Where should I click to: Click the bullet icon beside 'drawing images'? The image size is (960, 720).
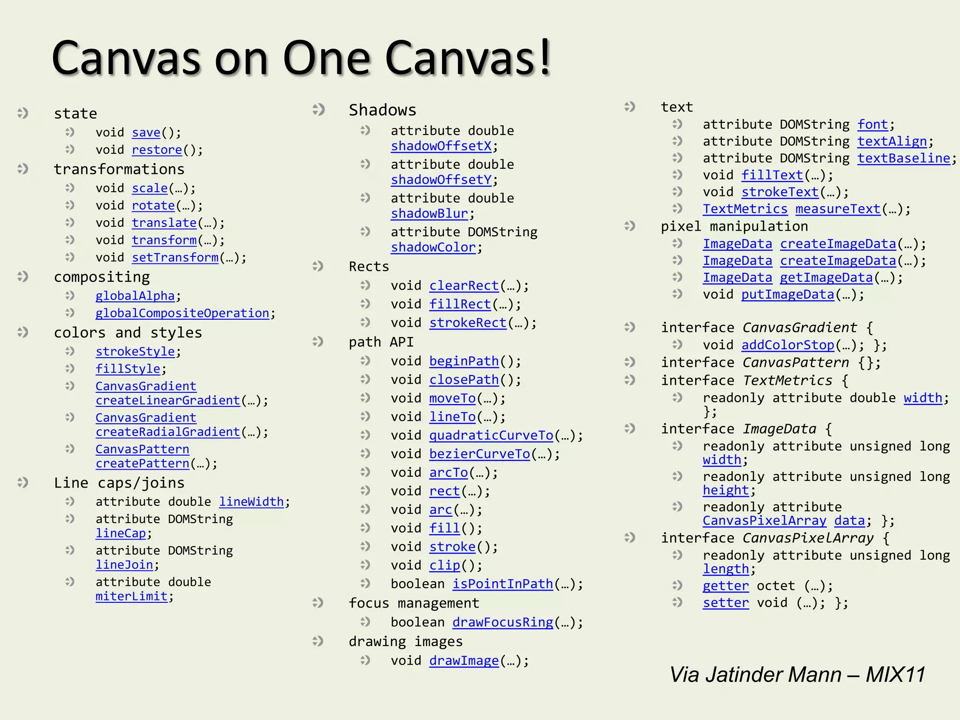coord(318,641)
